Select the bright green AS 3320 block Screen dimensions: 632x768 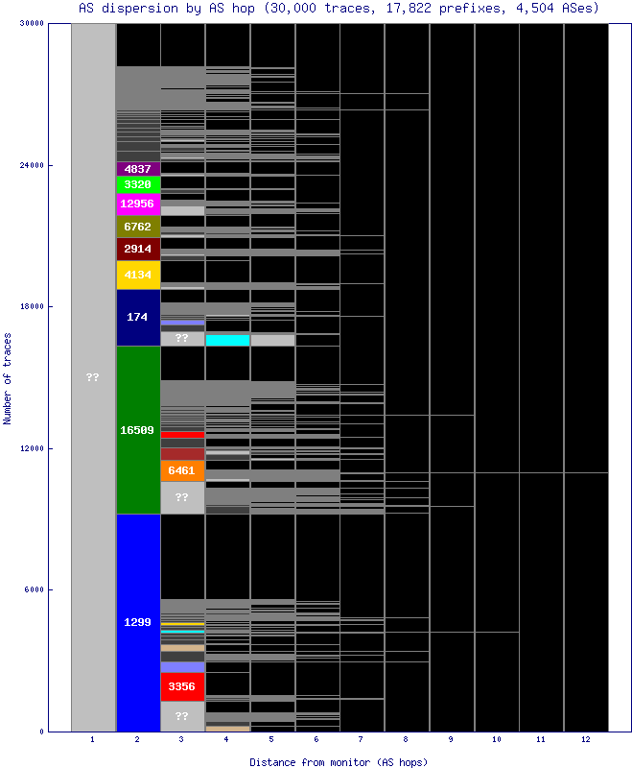pyautogui.click(x=138, y=184)
